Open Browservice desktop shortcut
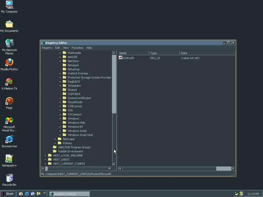This screenshot has height=197, width=263. [x=9, y=142]
